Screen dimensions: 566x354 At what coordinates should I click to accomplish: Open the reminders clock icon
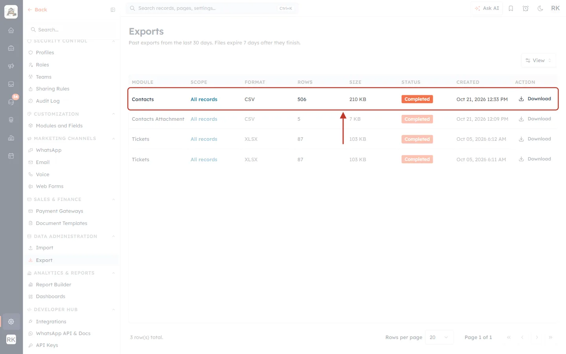(526, 8)
